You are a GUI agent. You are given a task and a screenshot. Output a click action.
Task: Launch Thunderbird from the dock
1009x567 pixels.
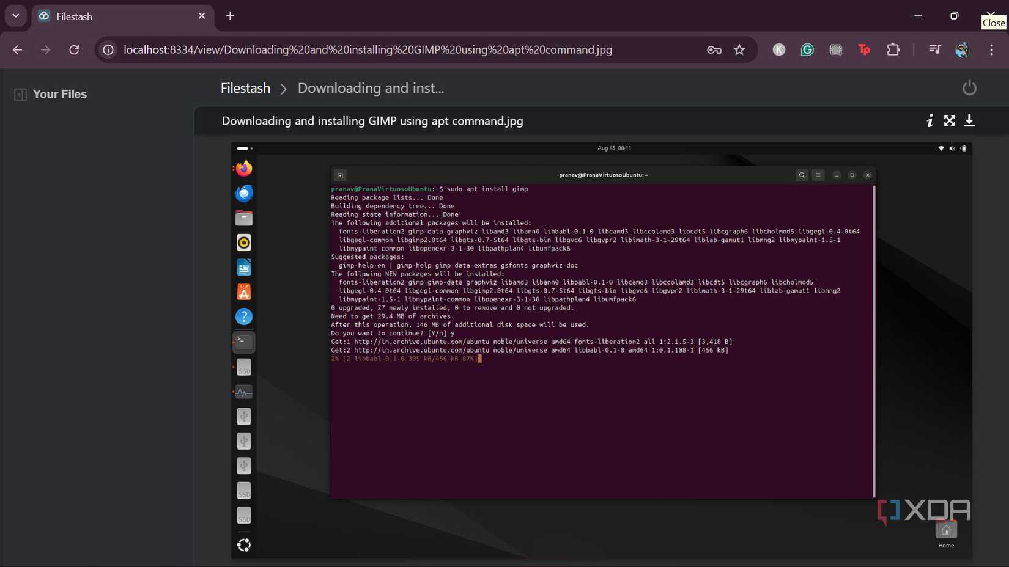244,193
